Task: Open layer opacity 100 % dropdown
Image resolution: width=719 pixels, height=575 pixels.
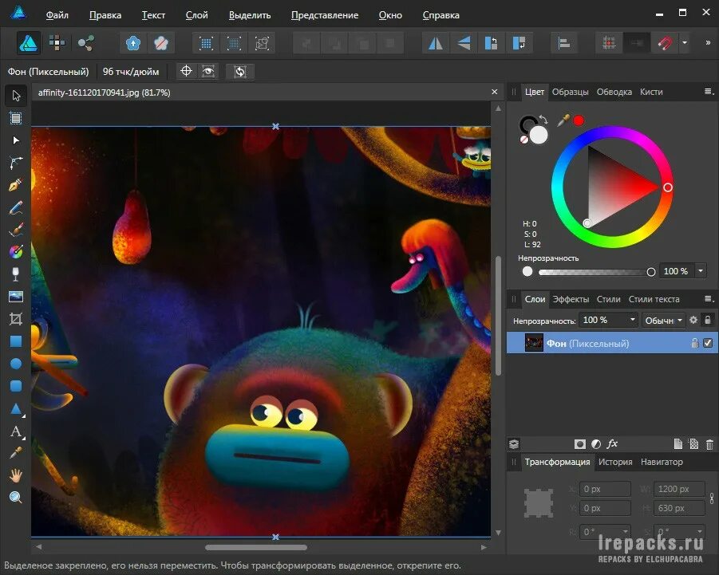Action: [x=633, y=320]
